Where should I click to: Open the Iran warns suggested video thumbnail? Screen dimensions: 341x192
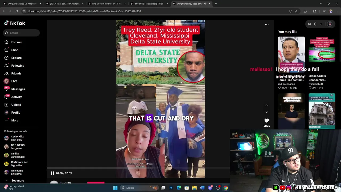tap(322, 111)
